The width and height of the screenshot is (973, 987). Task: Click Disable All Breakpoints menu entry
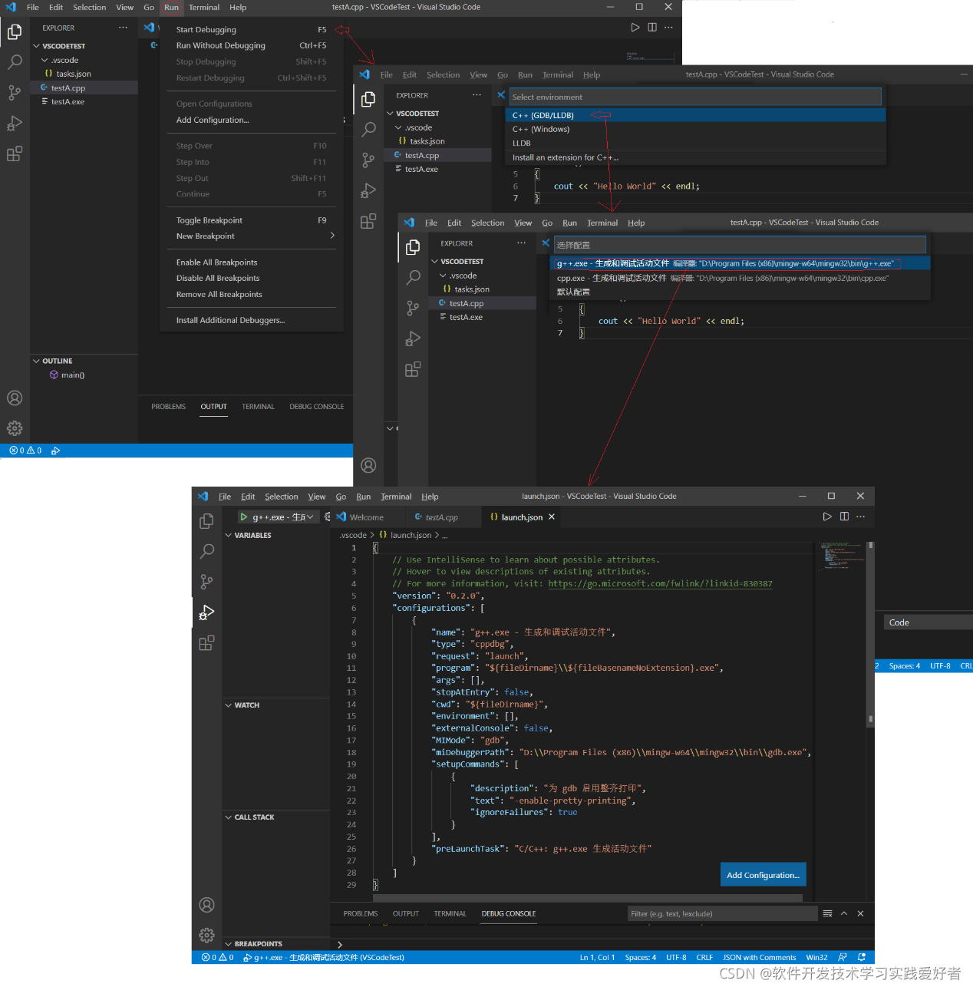tap(251, 278)
